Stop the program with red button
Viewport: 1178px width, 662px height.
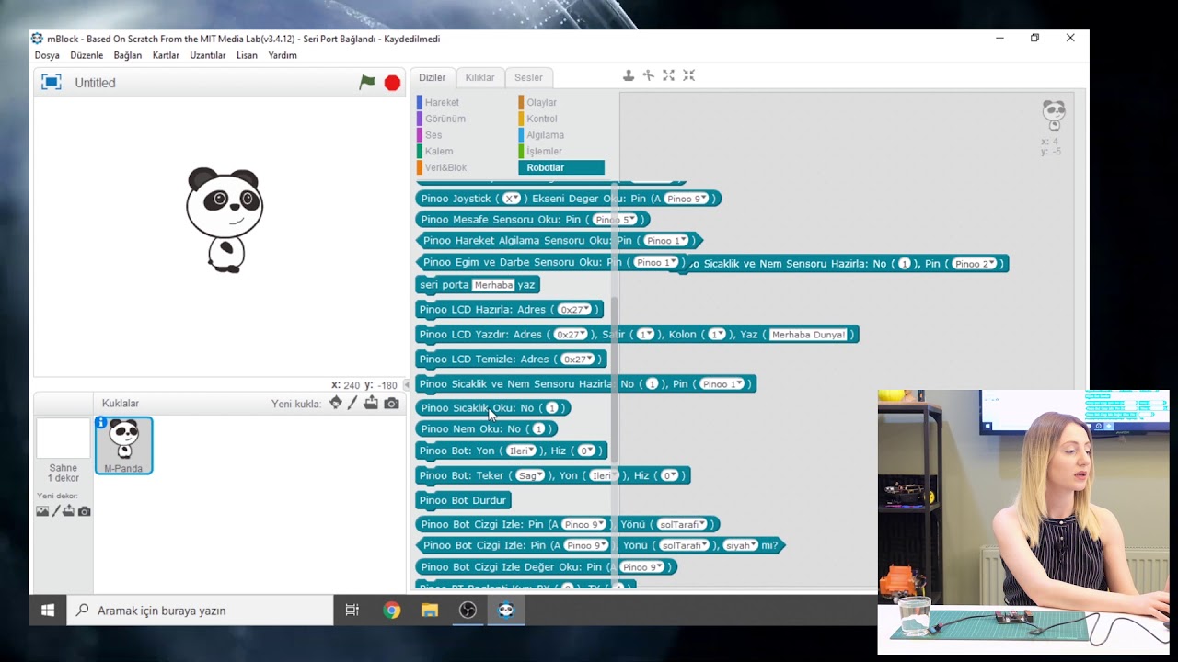pos(392,83)
